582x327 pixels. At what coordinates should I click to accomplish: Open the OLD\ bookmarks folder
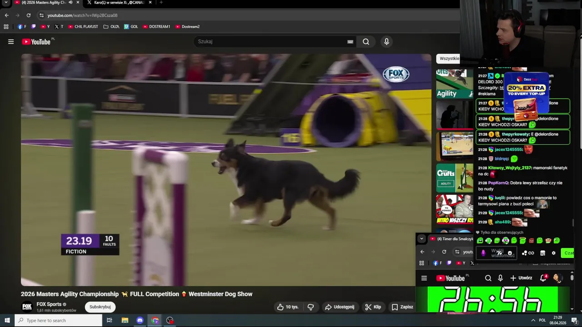coord(111,27)
